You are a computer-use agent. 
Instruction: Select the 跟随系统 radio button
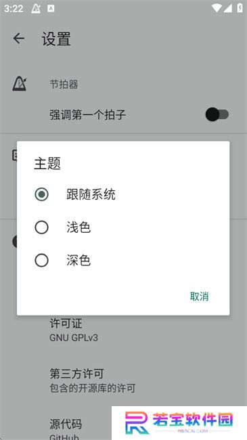[41, 194]
